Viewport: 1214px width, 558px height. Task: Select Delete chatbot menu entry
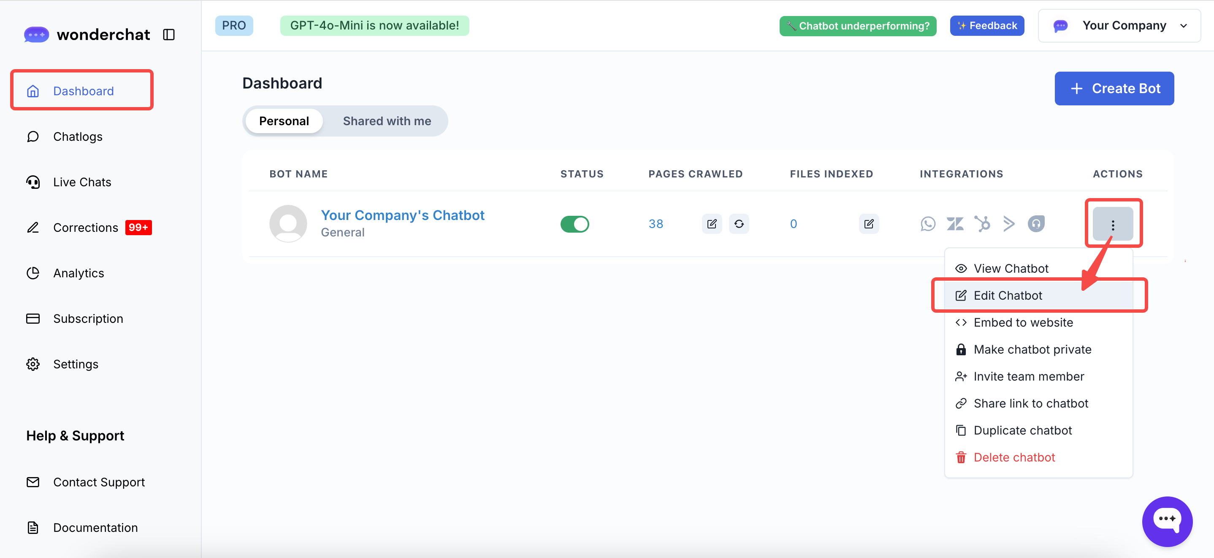1014,457
